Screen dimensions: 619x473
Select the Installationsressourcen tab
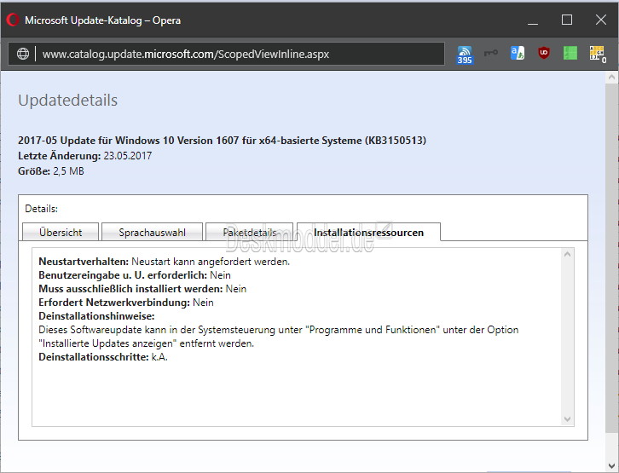coord(368,232)
